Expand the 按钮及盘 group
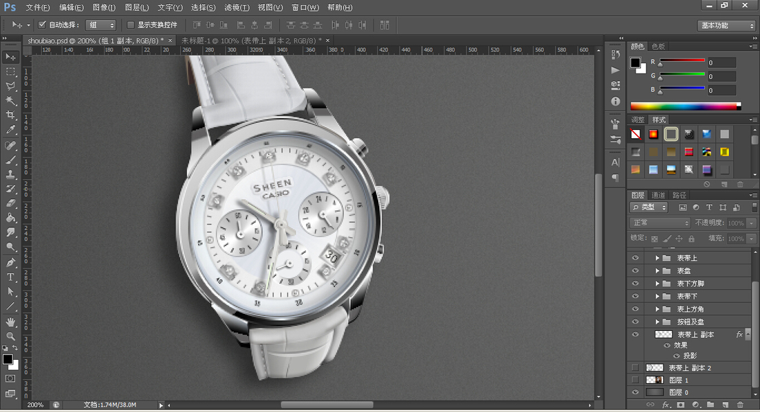The width and height of the screenshot is (760, 412). coord(658,321)
